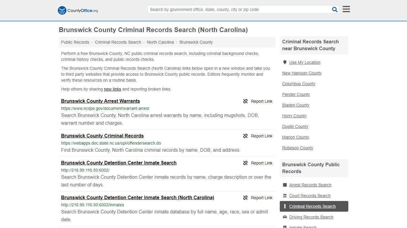The image size is (407, 228).
Task: Click broken-link icon for Arrest Warrants
Action: click(x=246, y=101)
